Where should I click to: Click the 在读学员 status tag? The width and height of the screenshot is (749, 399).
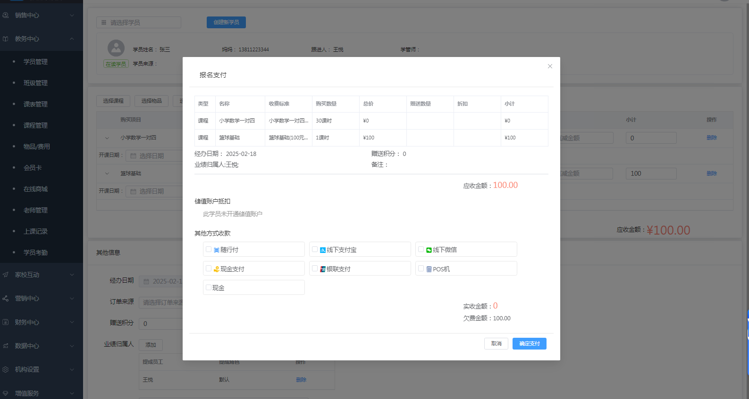pyautogui.click(x=116, y=64)
